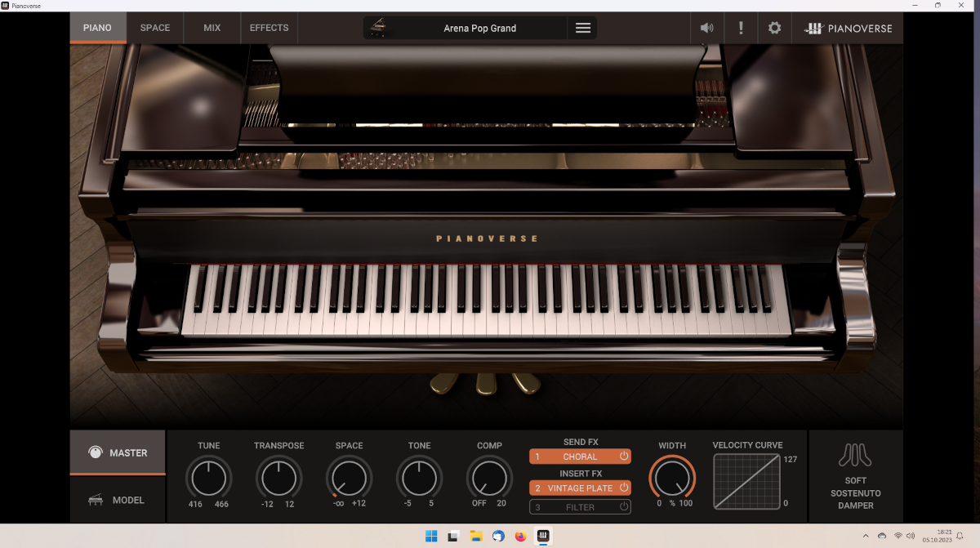Image resolution: width=980 pixels, height=548 pixels.
Task: Click the TRANSPOSE knob
Action: point(278,478)
